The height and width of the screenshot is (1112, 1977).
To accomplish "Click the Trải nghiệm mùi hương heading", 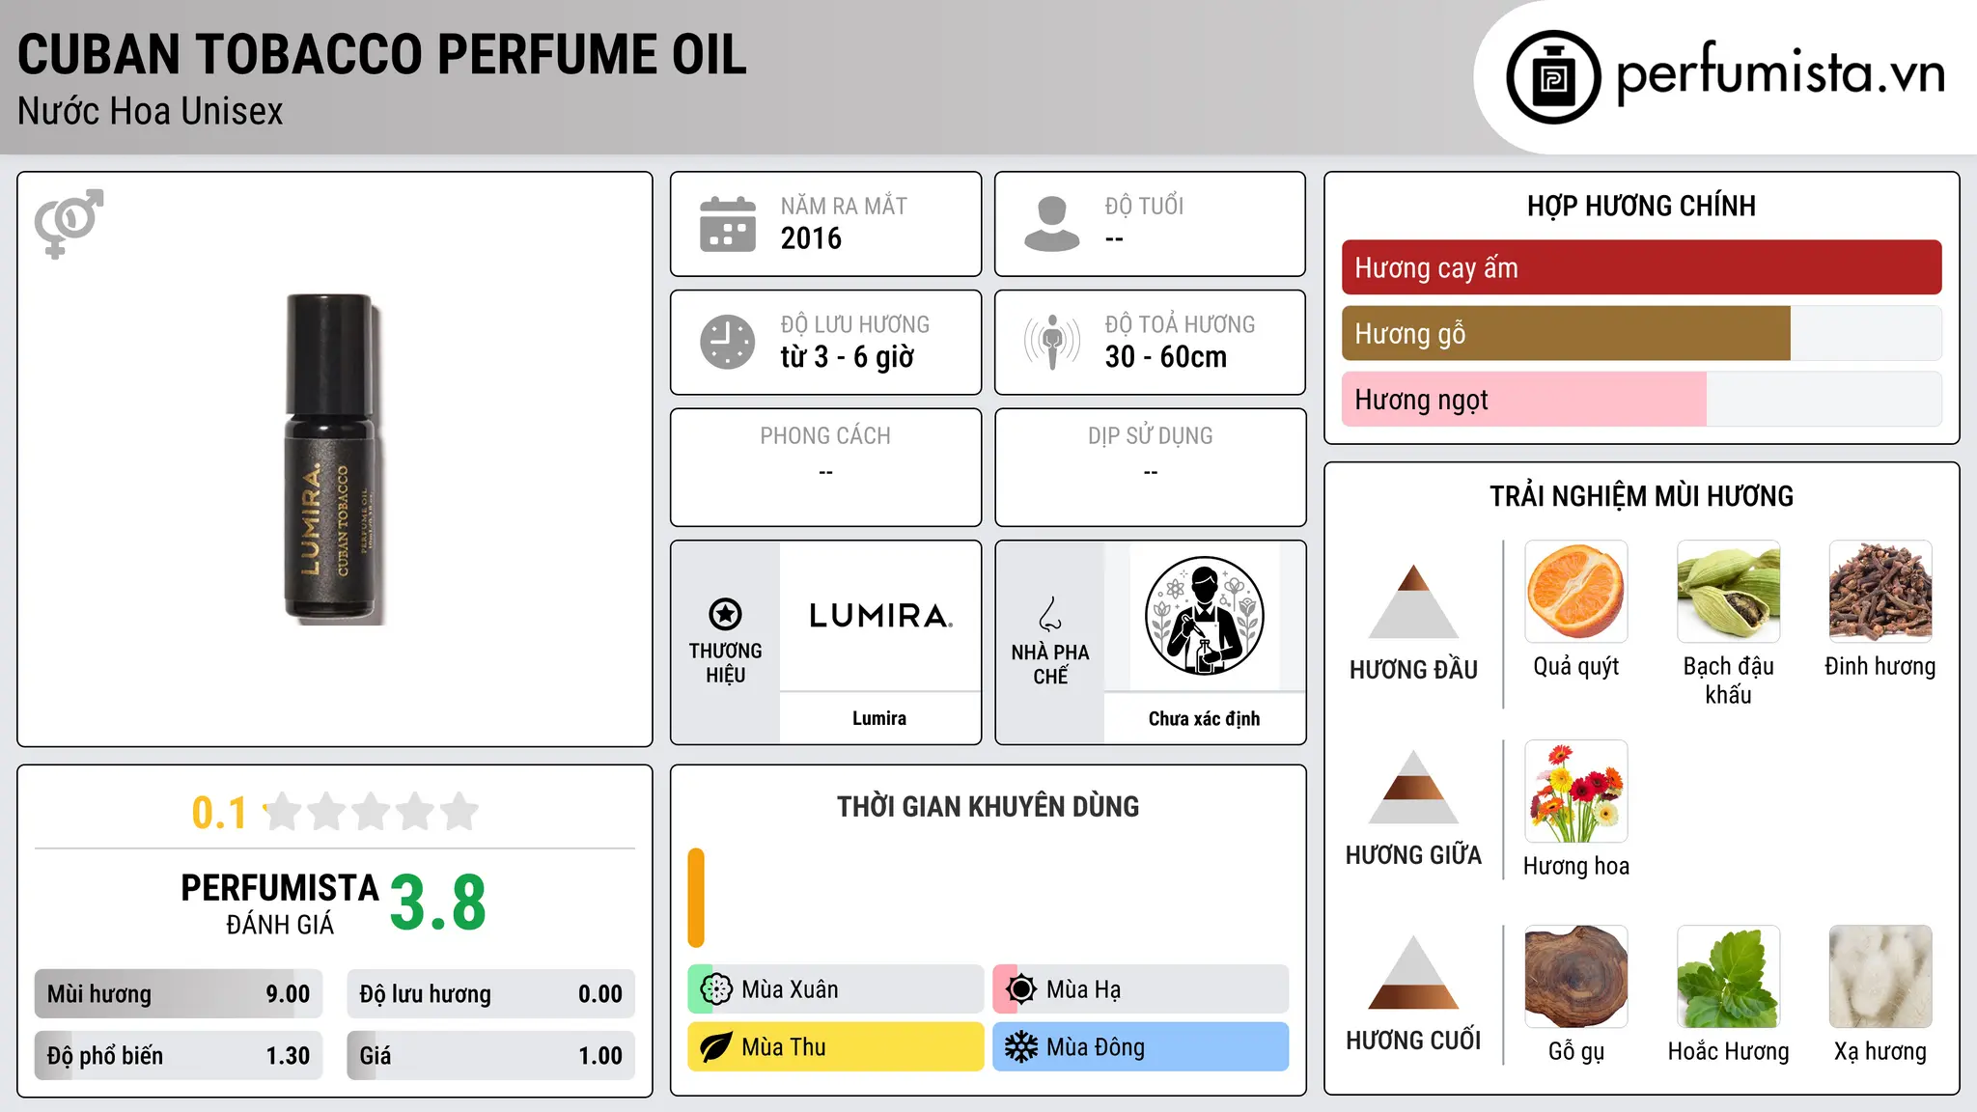I will click(1641, 496).
